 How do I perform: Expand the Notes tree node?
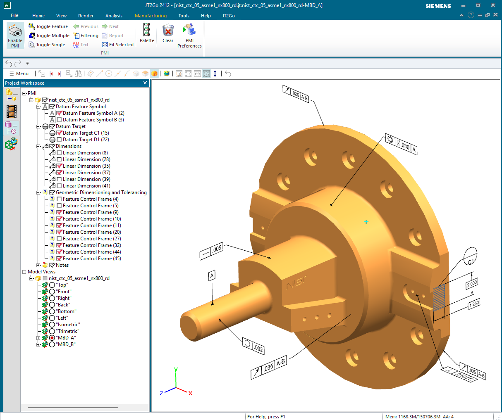38,265
